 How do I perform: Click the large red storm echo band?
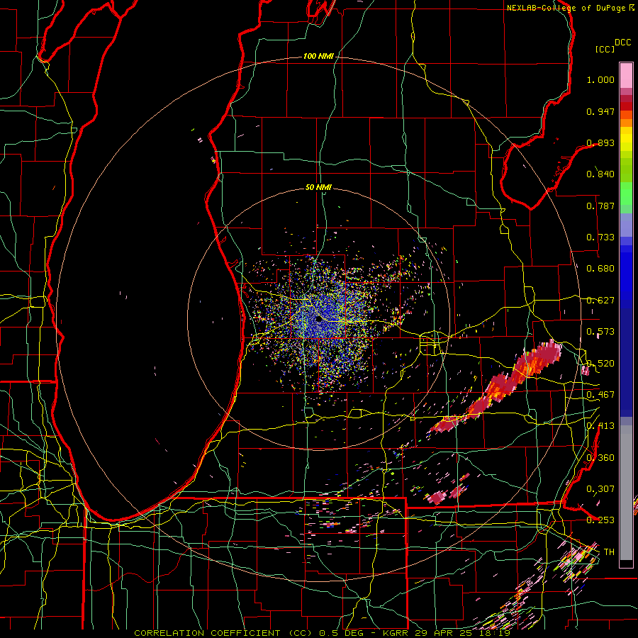[x=498, y=386]
